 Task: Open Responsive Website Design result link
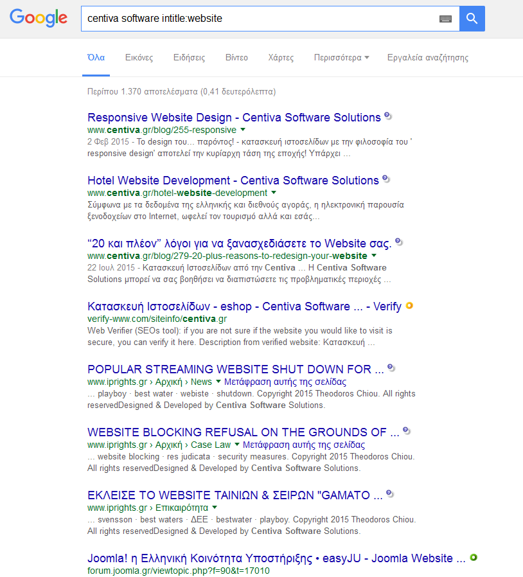click(234, 118)
